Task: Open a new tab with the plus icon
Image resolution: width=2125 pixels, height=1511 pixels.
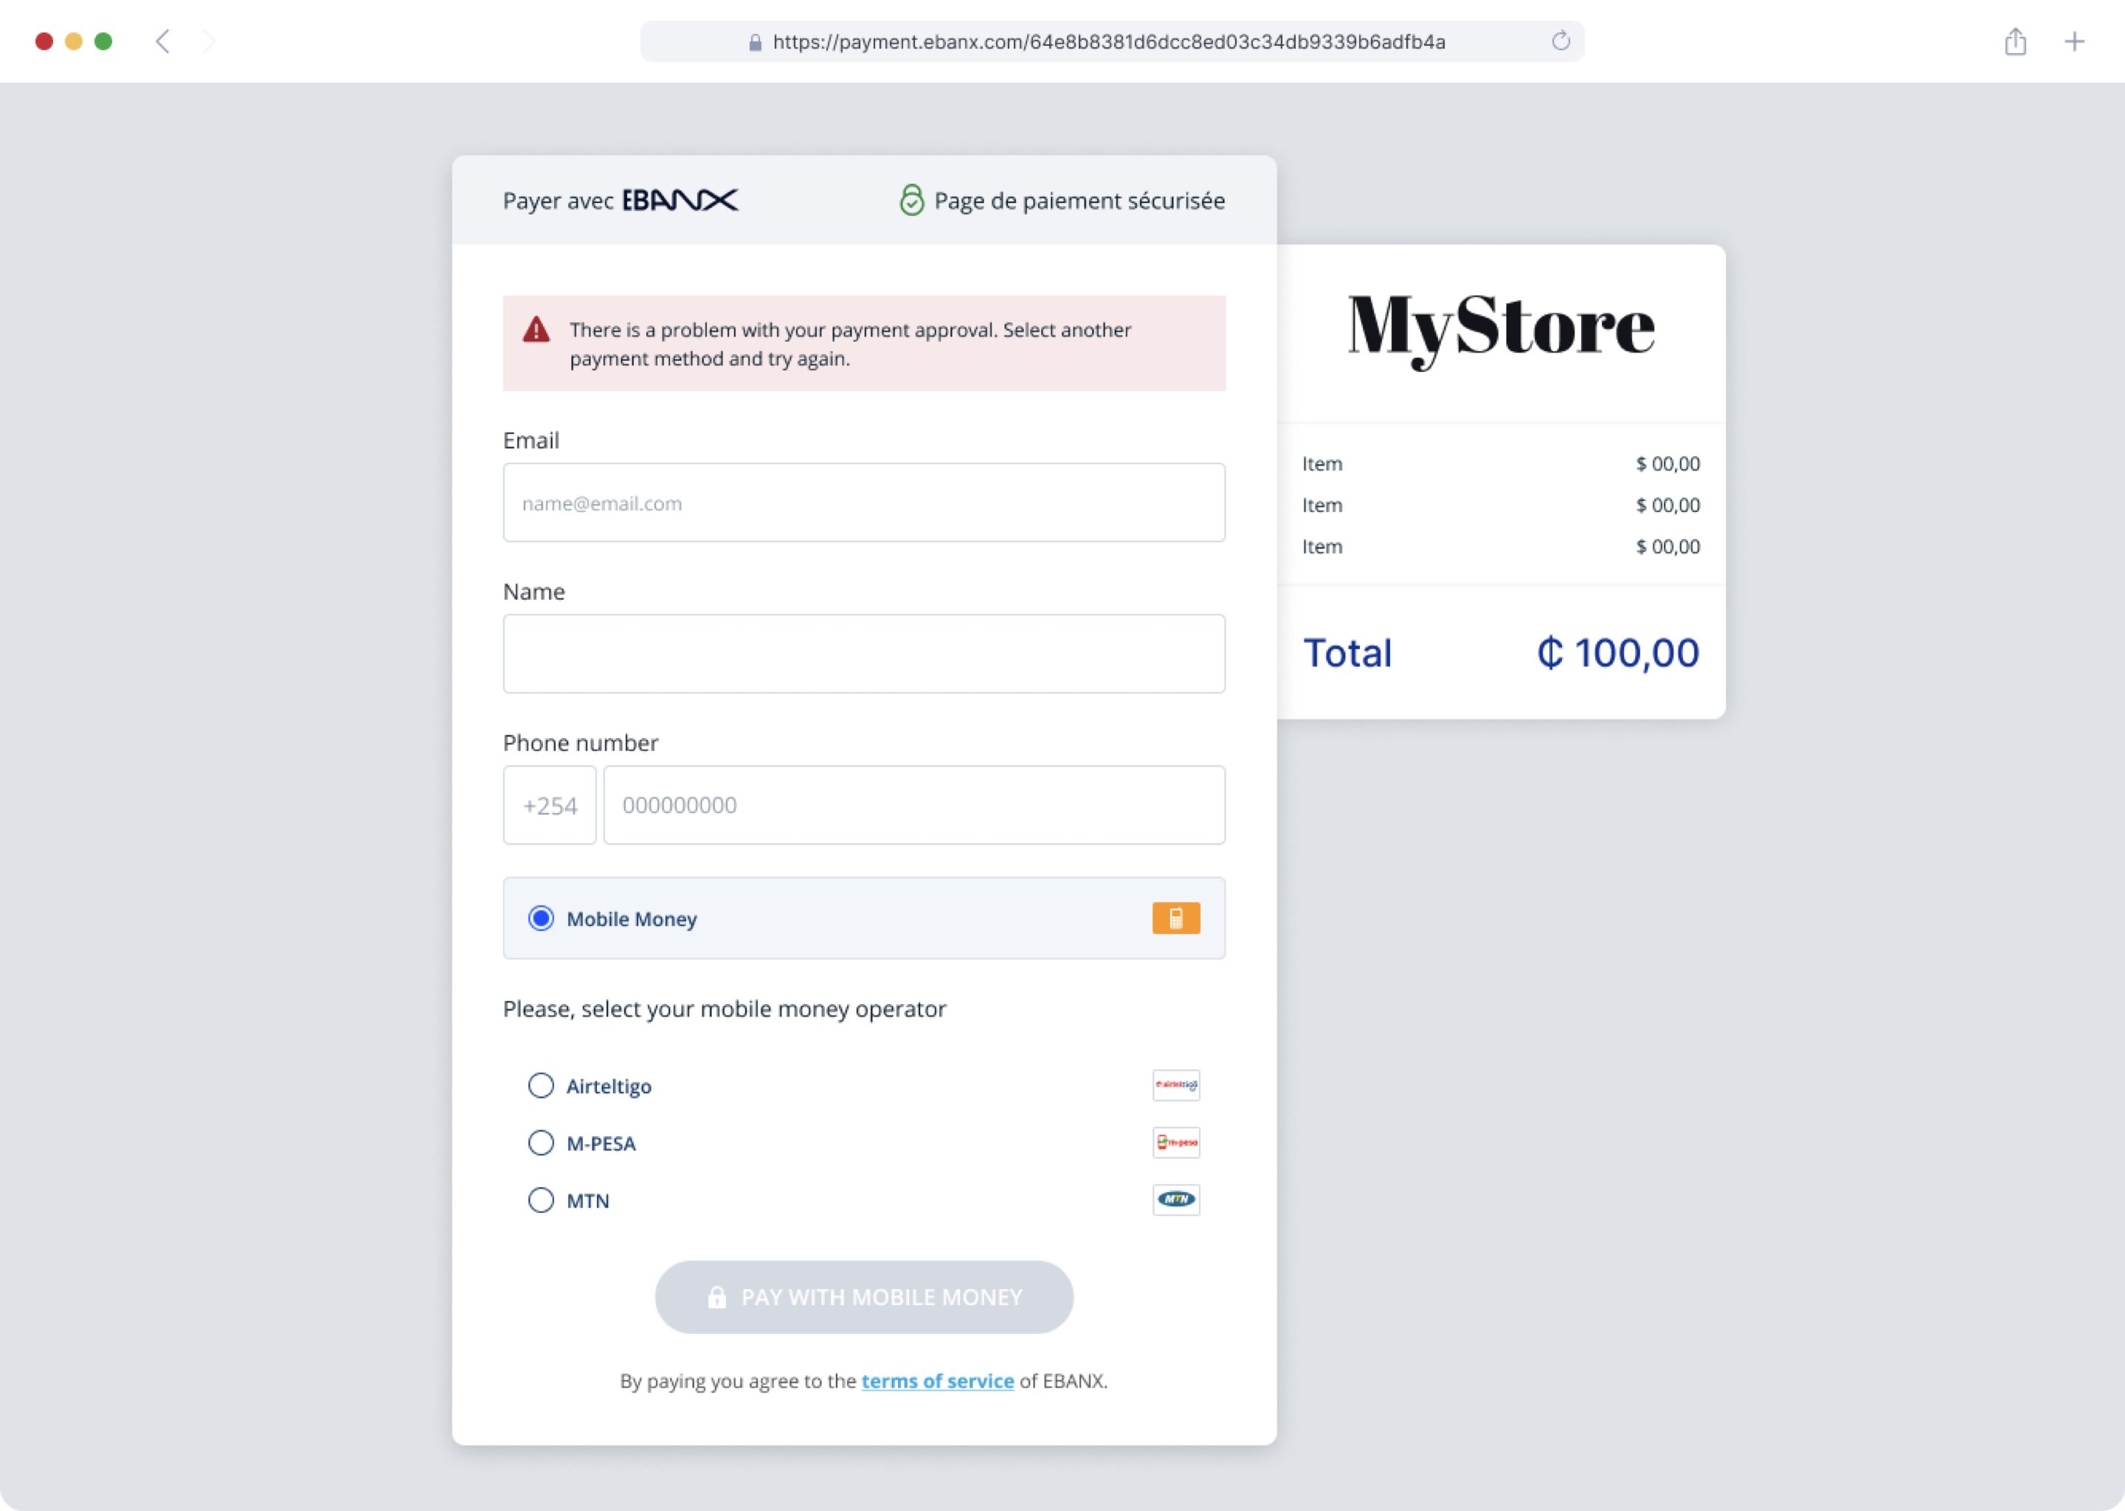Action: 2074,41
